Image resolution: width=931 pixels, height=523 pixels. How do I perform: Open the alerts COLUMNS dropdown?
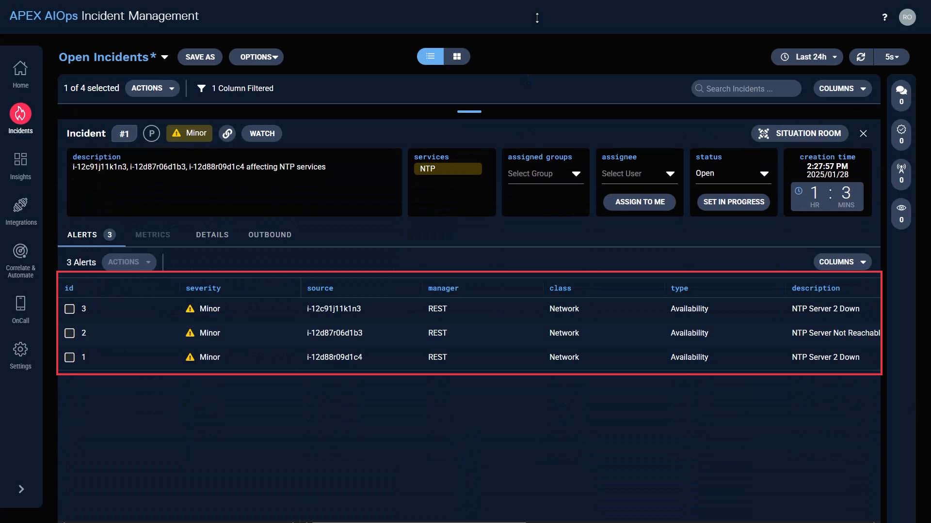842,262
